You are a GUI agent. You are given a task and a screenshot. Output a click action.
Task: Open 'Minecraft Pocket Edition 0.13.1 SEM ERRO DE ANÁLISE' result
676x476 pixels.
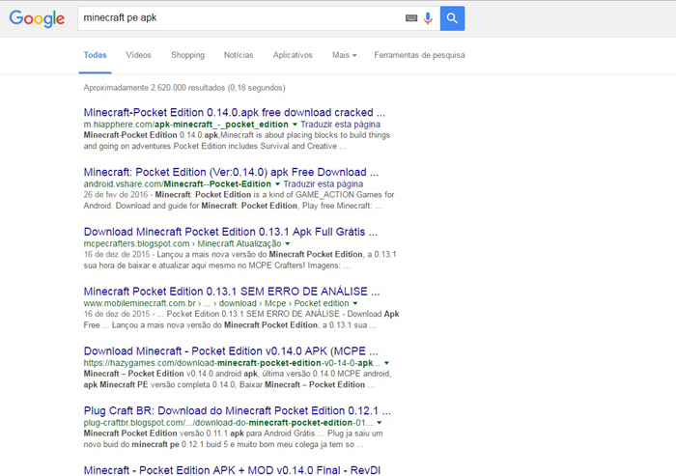pyautogui.click(x=232, y=292)
